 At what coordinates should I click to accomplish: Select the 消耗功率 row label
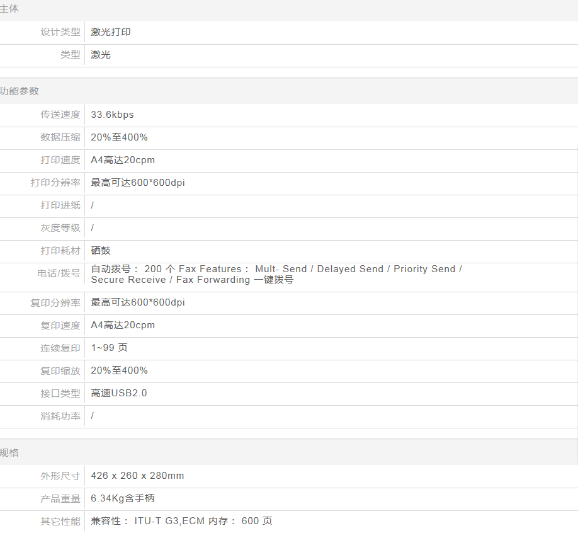pyautogui.click(x=60, y=416)
